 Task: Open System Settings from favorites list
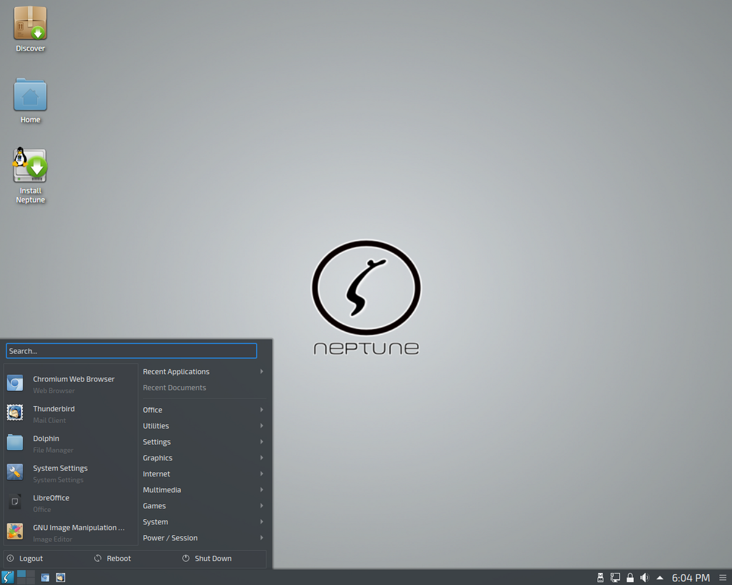[71, 473]
